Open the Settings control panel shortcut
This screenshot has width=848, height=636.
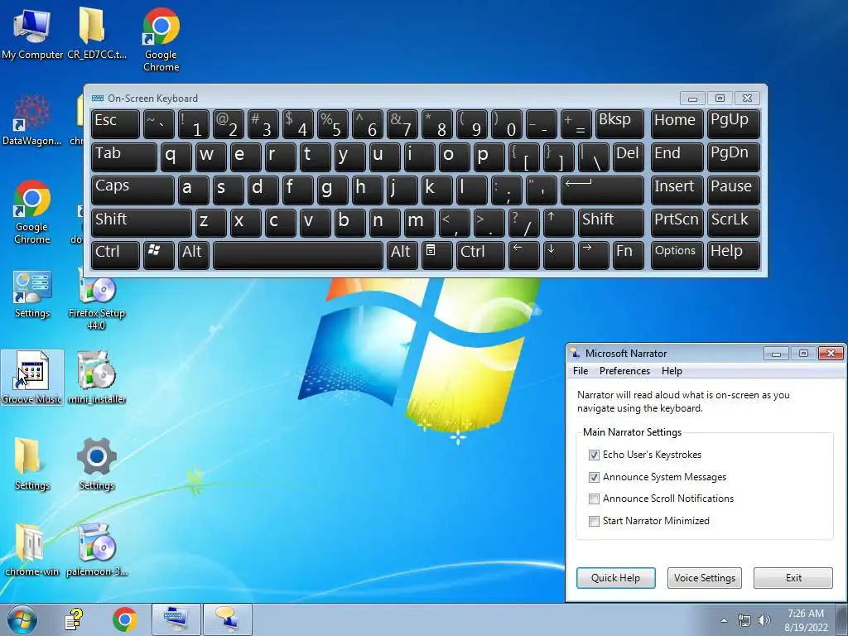[x=32, y=295]
